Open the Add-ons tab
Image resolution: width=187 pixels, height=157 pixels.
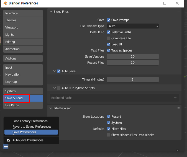tap(23, 58)
